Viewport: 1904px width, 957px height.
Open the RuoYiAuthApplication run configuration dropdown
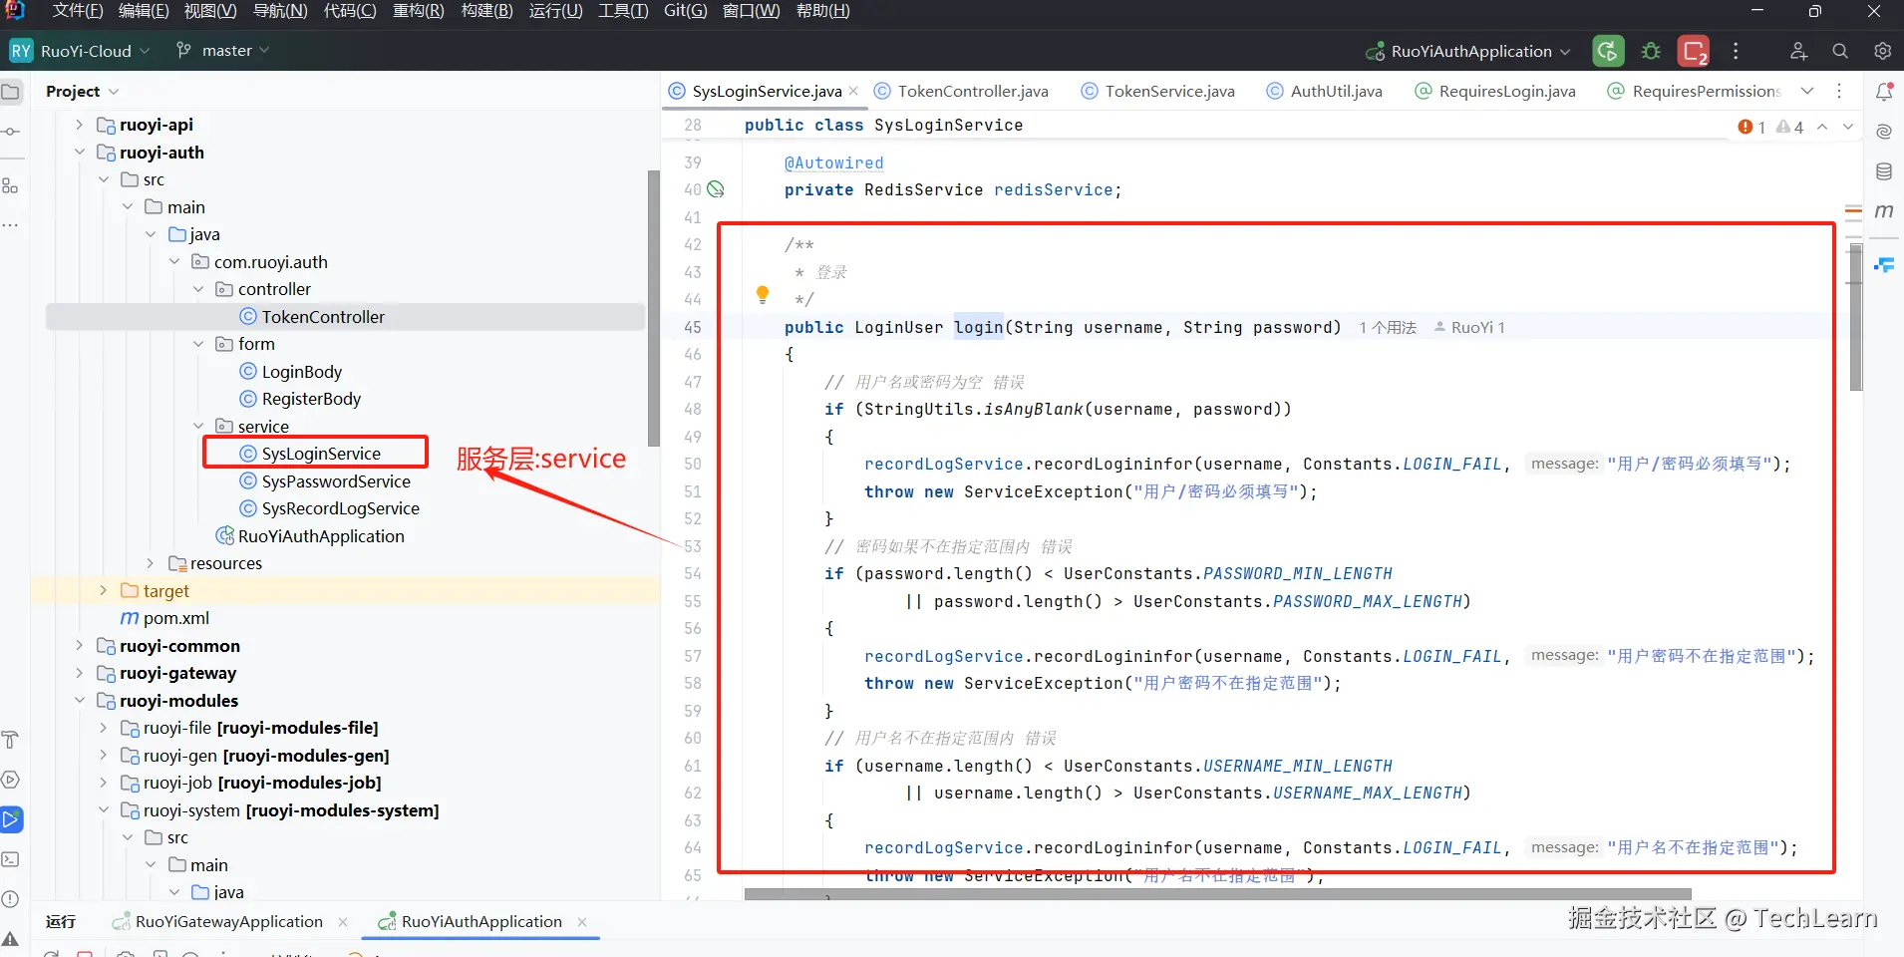pyautogui.click(x=1467, y=51)
